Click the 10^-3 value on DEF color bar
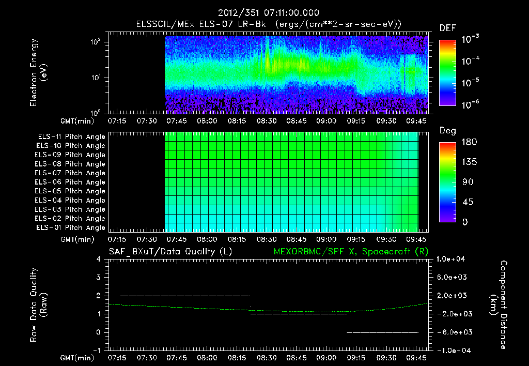 pyautogui.click(x=470, y=39)
